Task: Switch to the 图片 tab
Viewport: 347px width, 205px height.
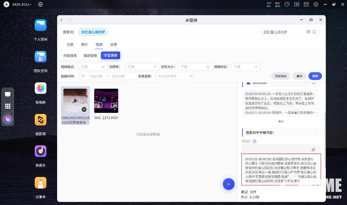Action: tap(84, 44)
